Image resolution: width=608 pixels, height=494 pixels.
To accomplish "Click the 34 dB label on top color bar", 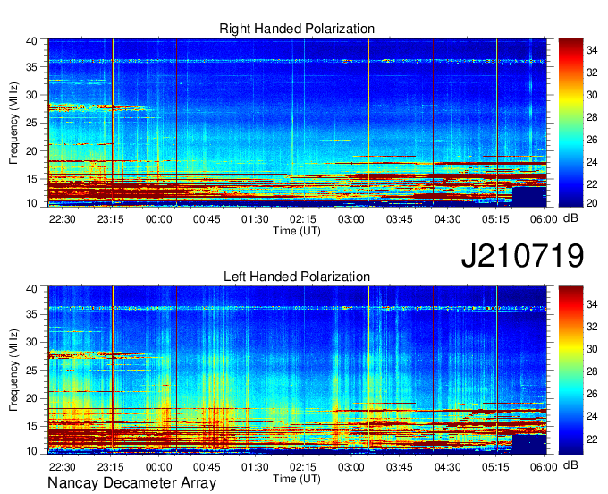I will point(591,50).
